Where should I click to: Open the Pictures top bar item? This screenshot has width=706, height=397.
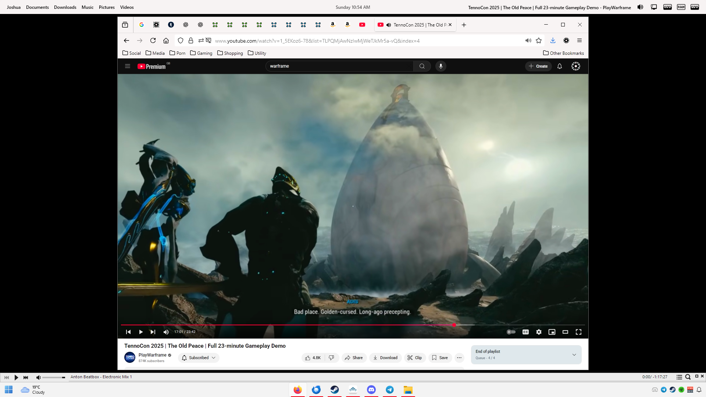107,7
